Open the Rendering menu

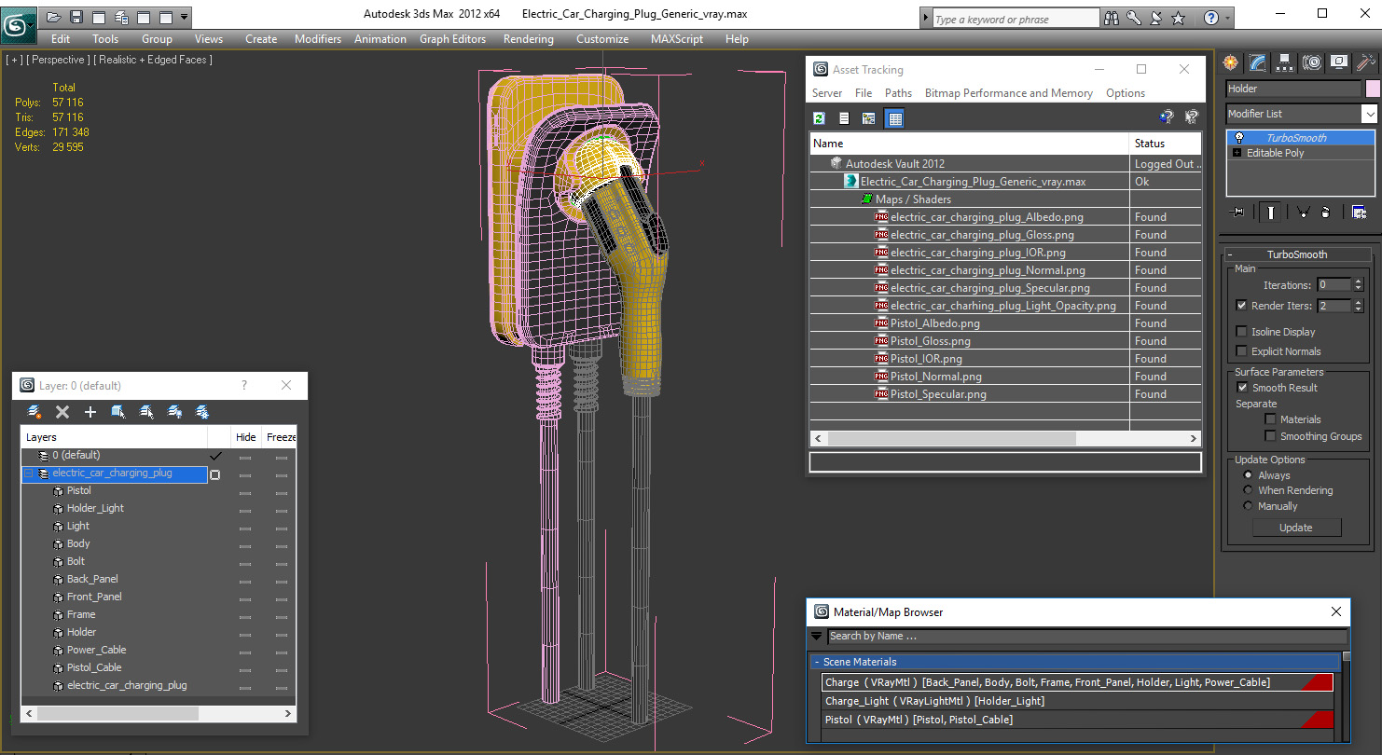528,39
